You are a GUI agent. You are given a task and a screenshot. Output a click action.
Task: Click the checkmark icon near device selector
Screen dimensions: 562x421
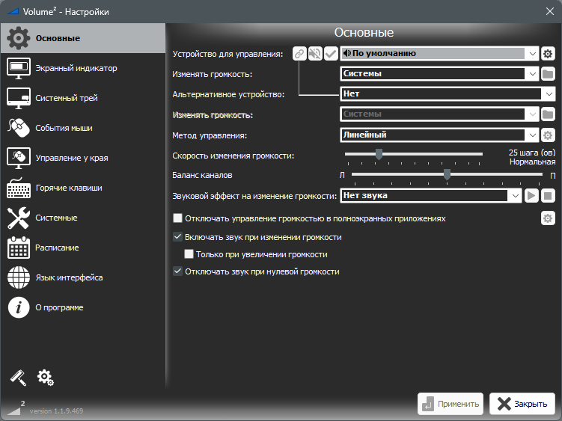click(332, 54)
